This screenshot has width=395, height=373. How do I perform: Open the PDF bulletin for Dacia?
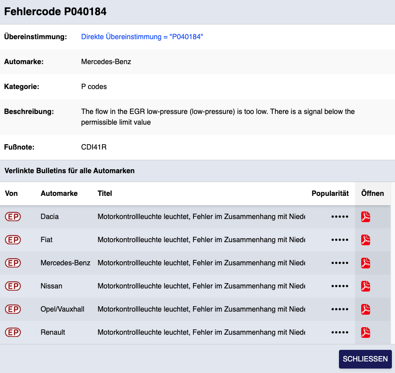tap(366, 217)
